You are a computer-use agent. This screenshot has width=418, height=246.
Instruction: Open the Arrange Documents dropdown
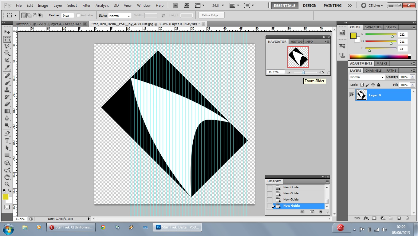(x=235, y=5)
